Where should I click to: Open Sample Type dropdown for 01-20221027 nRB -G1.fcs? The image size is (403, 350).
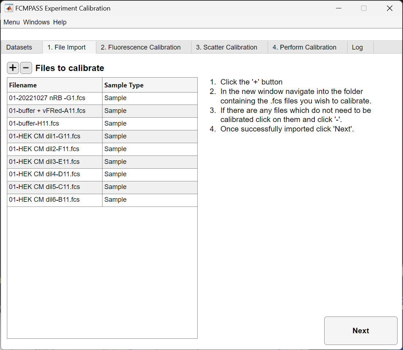(x=150, y=98)
